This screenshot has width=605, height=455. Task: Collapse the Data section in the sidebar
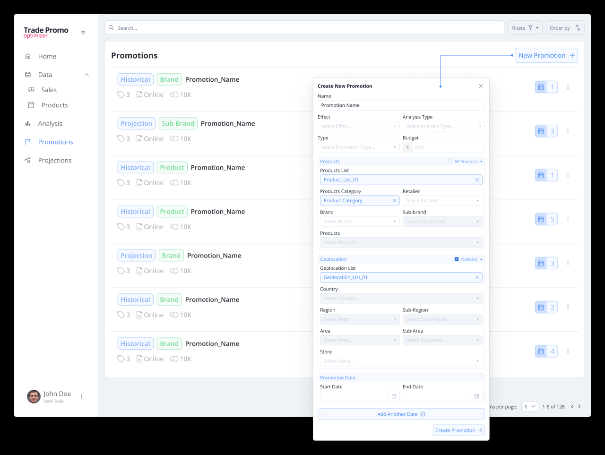pos(86,75)
